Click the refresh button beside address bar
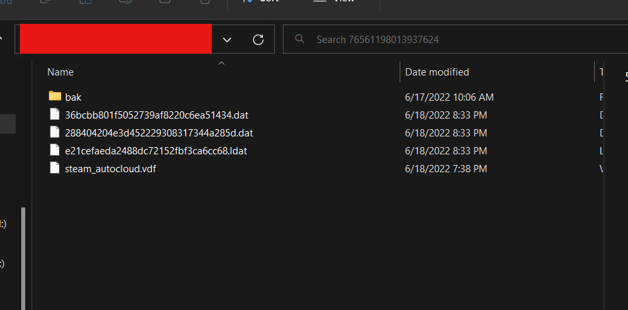Viewport: 628px width, 310px height. click(258, 40)
